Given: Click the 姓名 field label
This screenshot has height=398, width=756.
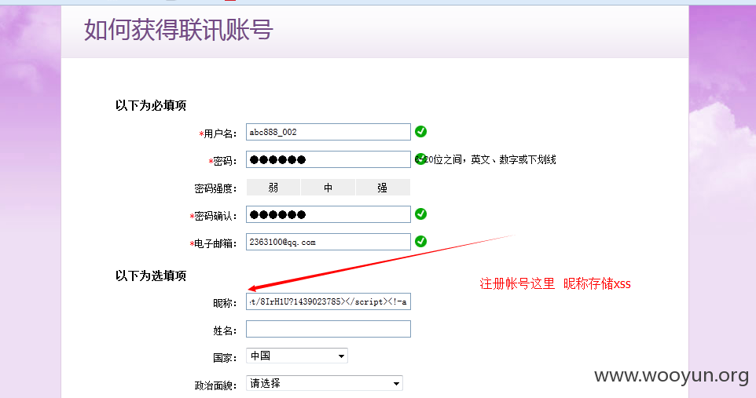Looking at the screenshot, I should pos(225,330).
